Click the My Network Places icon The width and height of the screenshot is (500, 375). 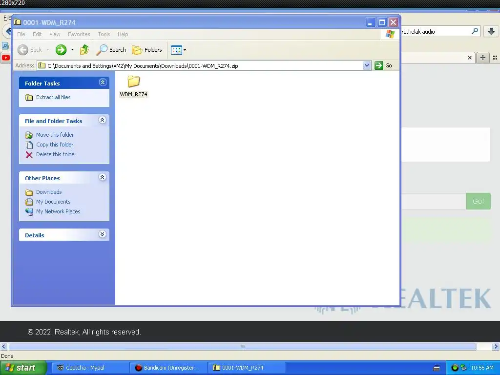tap(29, 212)
